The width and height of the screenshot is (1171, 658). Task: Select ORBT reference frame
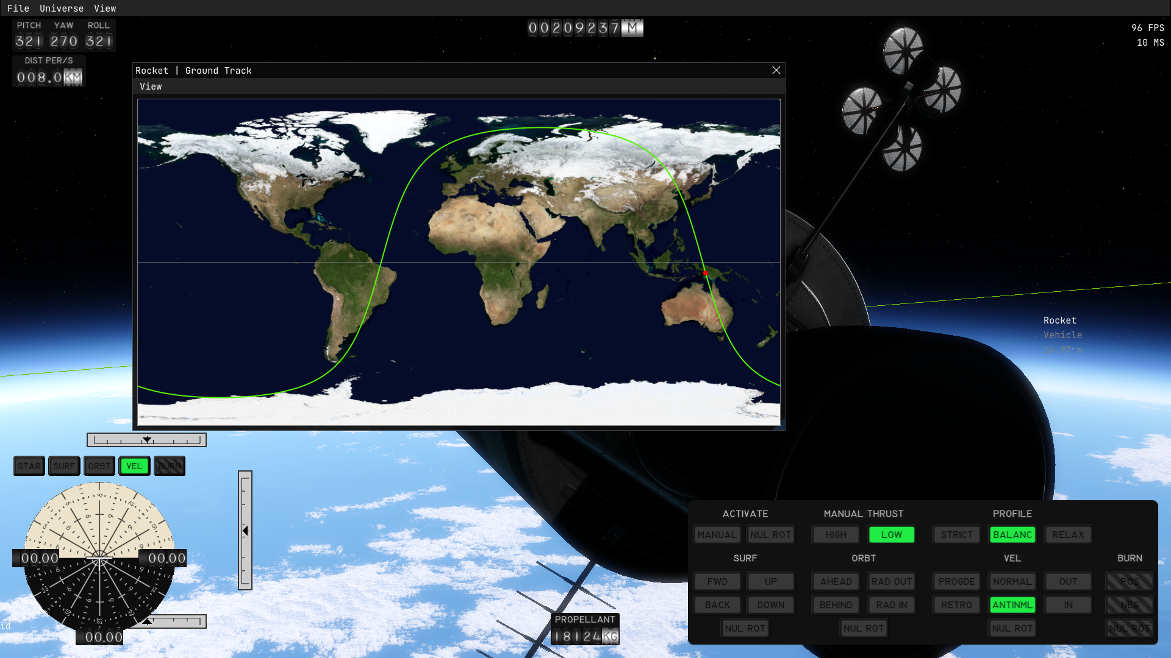pos(99,466)
